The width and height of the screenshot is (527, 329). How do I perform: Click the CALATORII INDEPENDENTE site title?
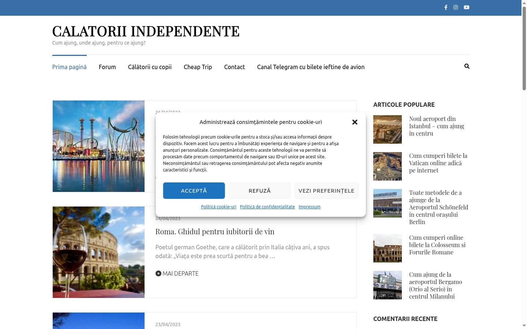pos(146,31)
